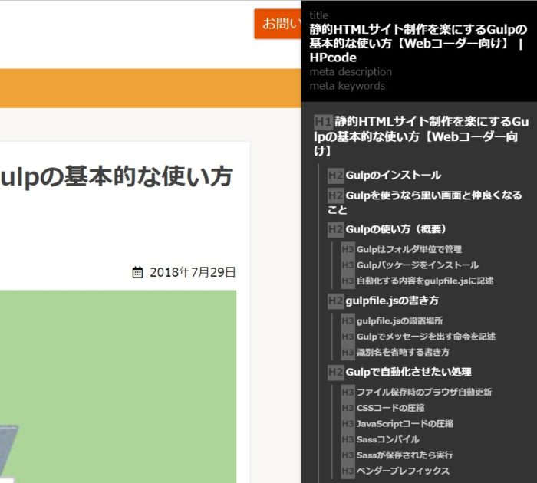Select Gulpパッケージをインストール outline entry
The width and height of the screenshot is (537, 483).
click(x=417, y=265)
